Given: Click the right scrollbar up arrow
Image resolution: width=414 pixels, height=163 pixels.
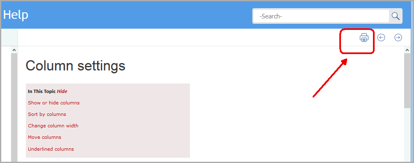Looking at the screenshot, I should 407,50.
